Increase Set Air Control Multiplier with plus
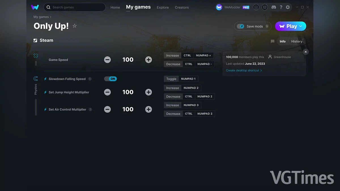 [x=148, y=110]
